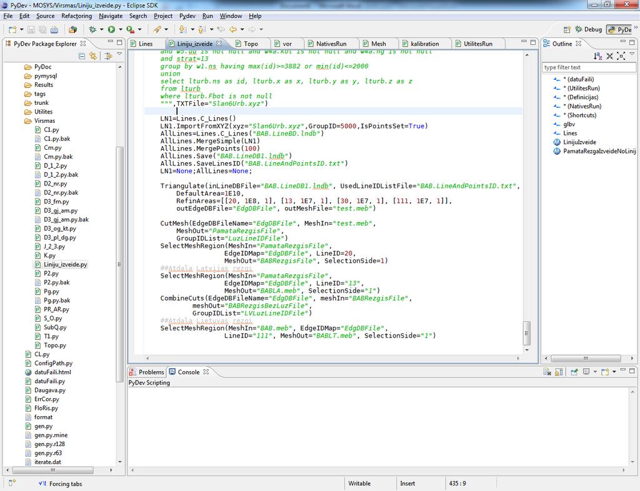Click Open Console icon
The image size is (640, 491).
(605, 372)
